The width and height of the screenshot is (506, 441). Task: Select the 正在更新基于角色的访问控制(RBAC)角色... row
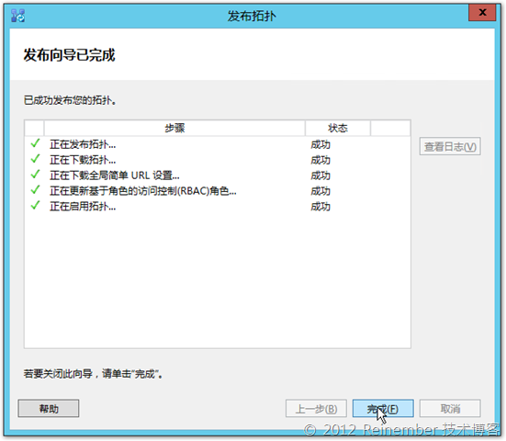click(217, 191)
